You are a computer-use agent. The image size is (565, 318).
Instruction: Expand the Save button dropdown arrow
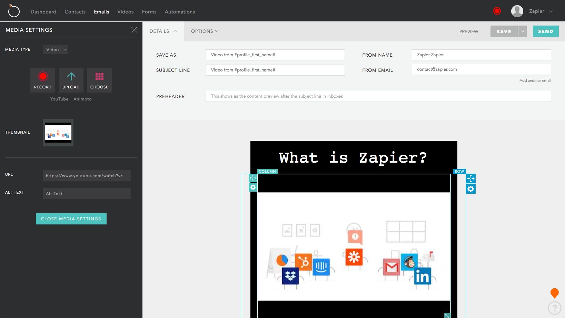(523, 31)
